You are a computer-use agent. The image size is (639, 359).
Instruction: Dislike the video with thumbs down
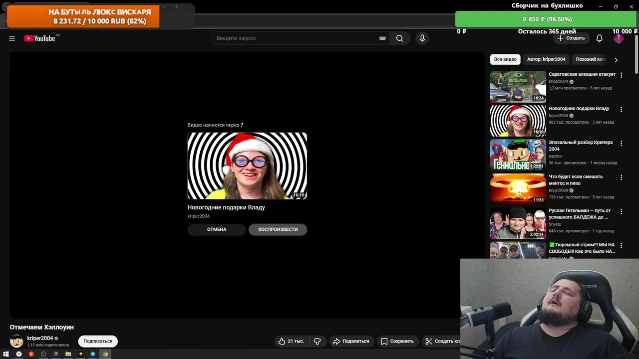point(317,341)
